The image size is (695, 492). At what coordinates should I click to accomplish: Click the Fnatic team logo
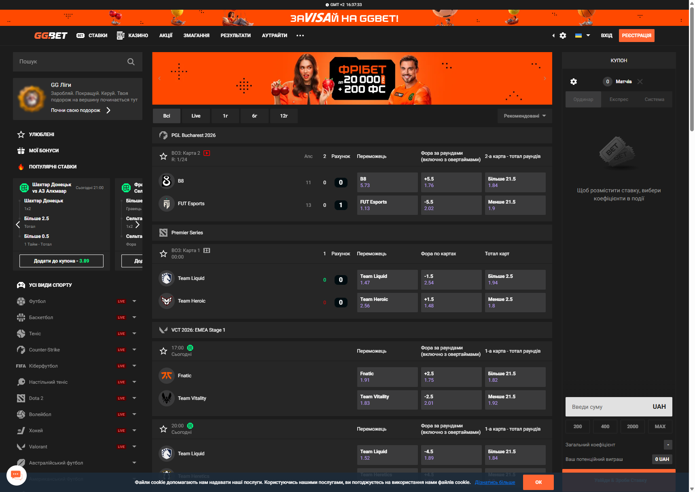pos(167,376)
